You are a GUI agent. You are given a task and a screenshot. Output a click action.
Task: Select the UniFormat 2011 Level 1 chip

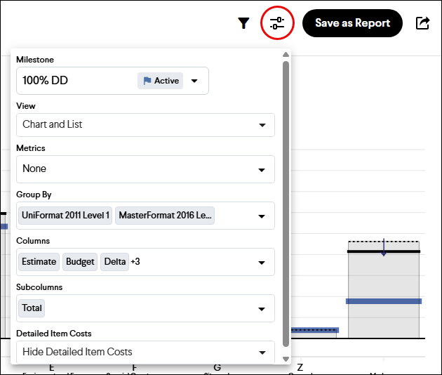(65, 216)
